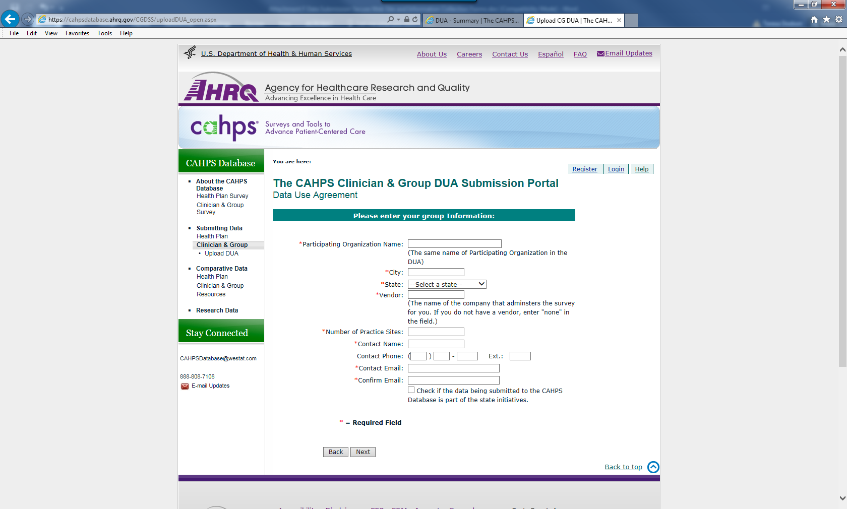Open the FAQ link
Image resolution: width=847 pixels, height=509 pixels.
580,54
